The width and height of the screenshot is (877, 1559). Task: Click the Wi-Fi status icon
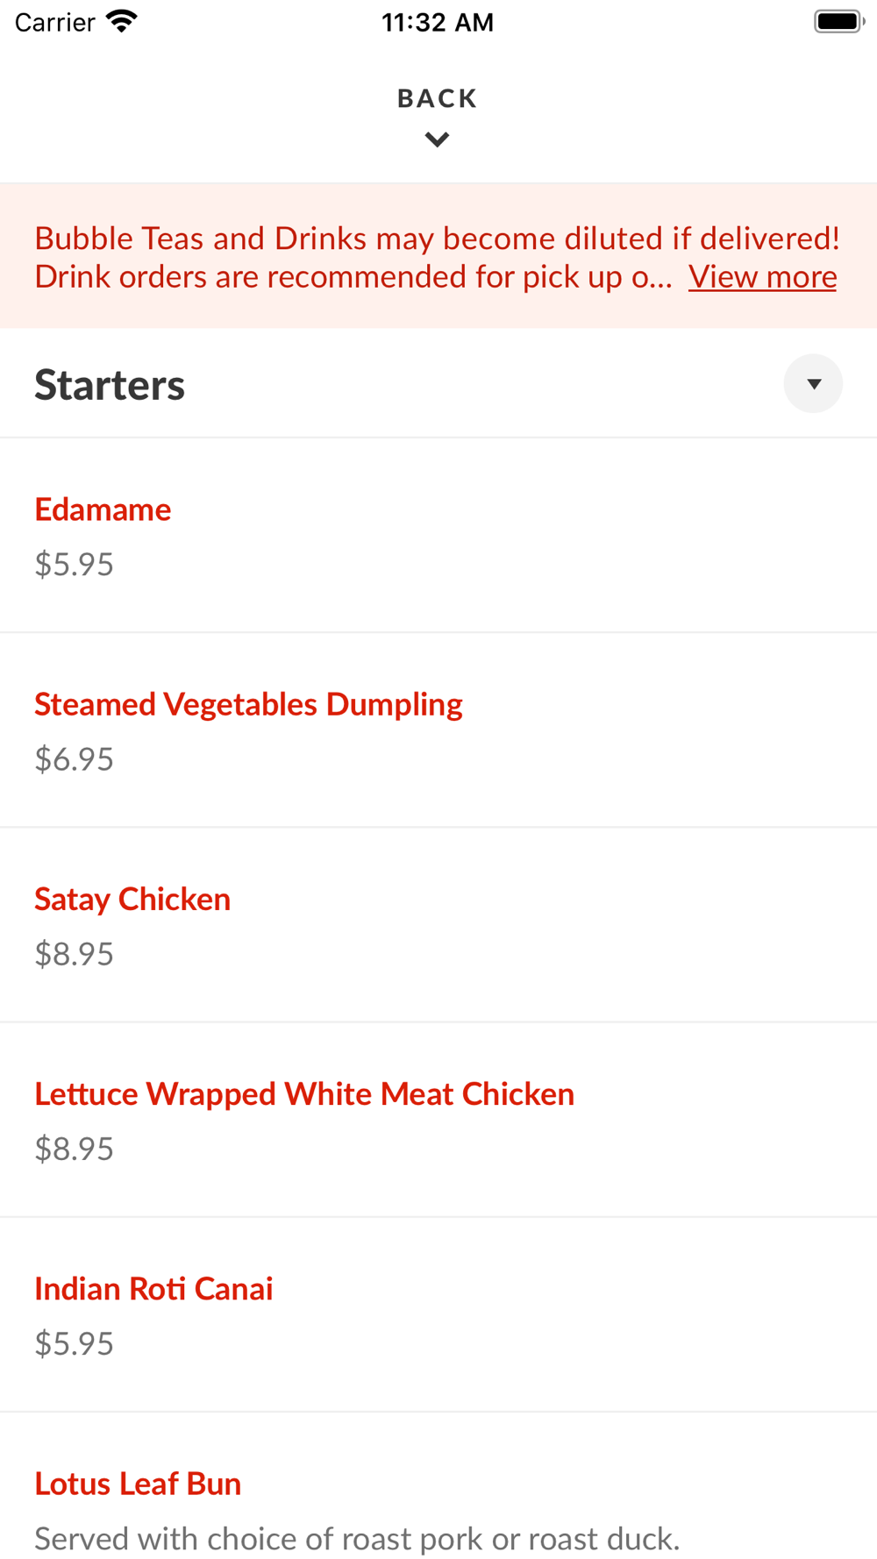click(121, 22)
